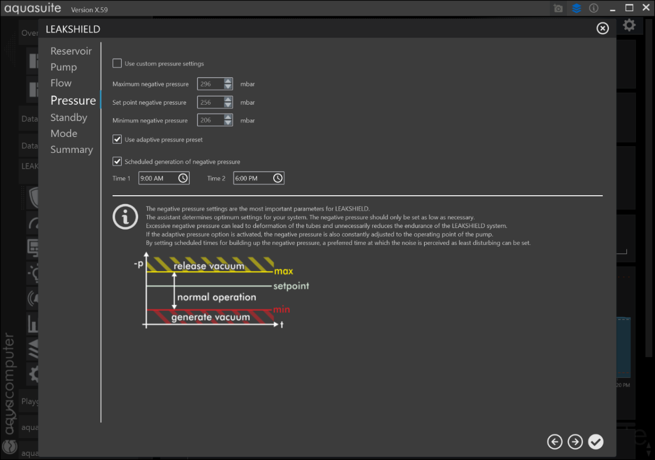This screenshot has height=460, width=655.
Task: Open the info icon in the title bar
Action: tap(594, 8)
